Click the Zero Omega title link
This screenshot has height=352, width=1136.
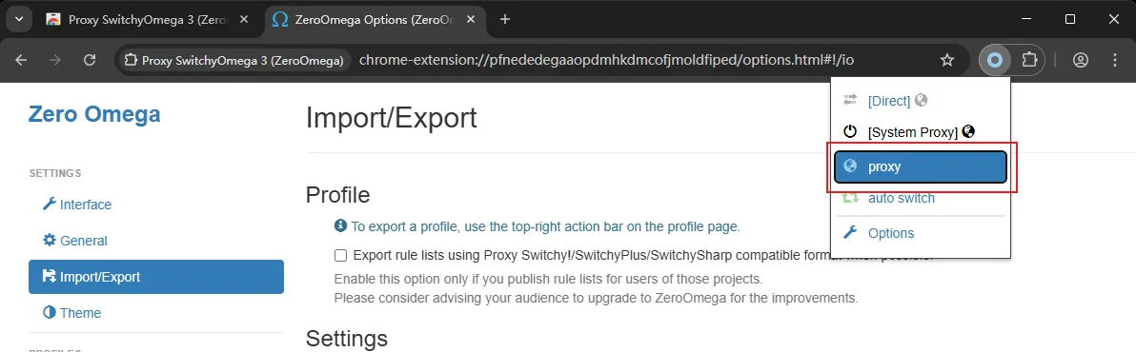(x=94, y=114)
